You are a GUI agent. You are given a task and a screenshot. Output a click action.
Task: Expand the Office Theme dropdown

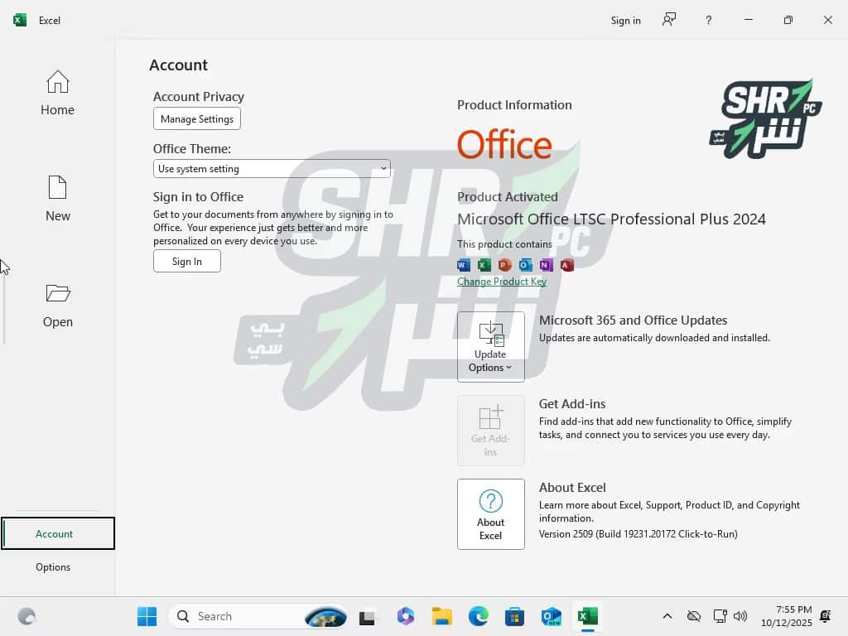click(x=272, y=169)
